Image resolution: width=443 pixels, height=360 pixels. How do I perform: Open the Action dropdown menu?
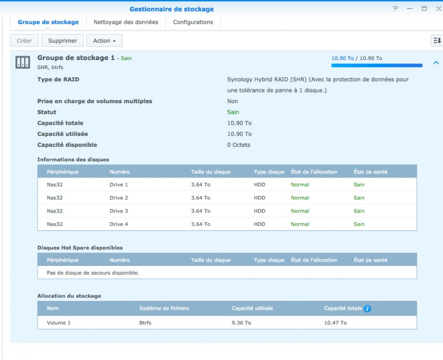click(104, 41)
